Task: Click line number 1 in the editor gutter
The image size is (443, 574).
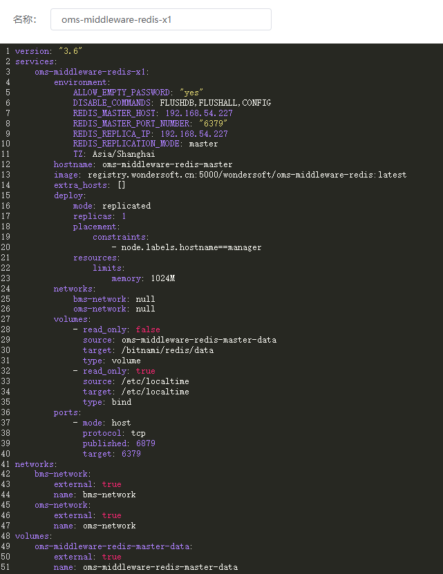Action: tap(7, 51)
